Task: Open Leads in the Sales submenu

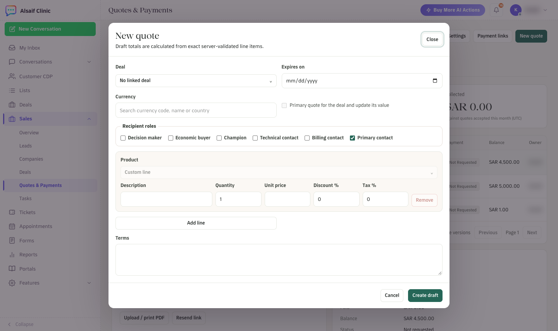Action: click(26, 146)
